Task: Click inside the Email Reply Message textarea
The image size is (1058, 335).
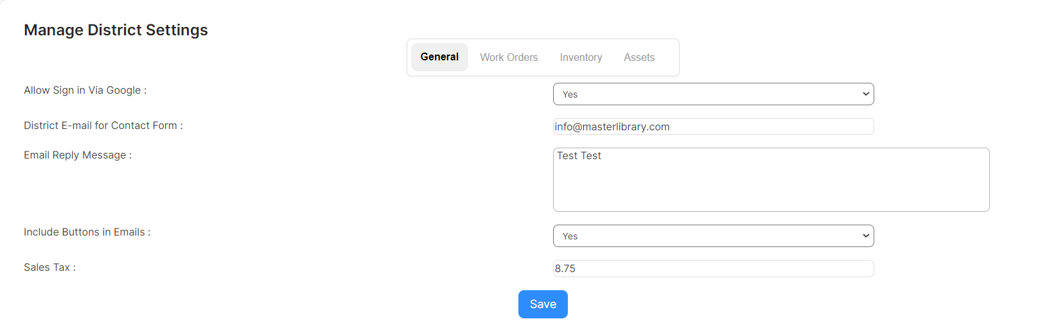Action: tap(771, 180)
